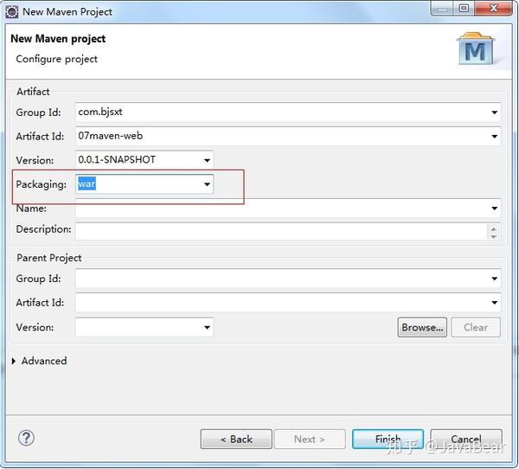The height and width of the screenshot is (469, 519).
Task: Open the Packaging dropdown arrow
Action: [x=207, y=184]
